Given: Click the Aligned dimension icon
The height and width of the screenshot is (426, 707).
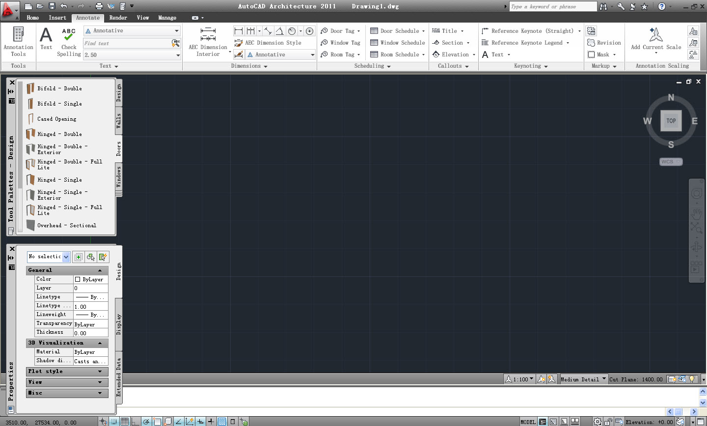Looking at the screenshot, I should [268, 31].
